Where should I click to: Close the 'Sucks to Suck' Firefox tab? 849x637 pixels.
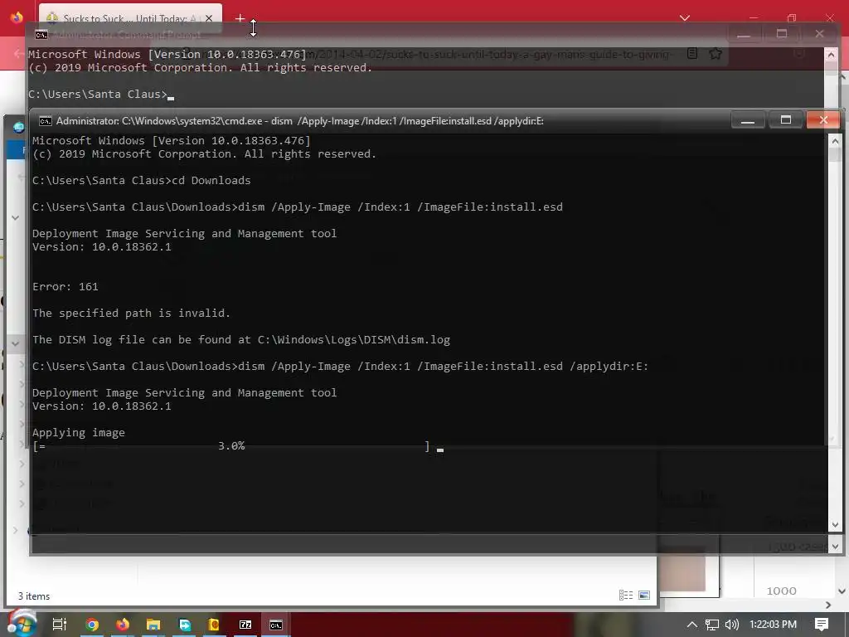209,18
